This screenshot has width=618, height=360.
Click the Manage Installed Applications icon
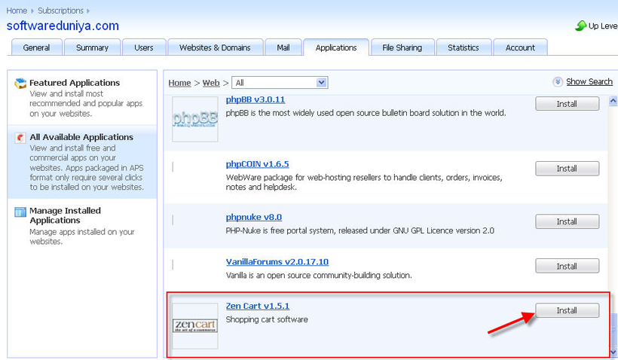click(20, 212)
